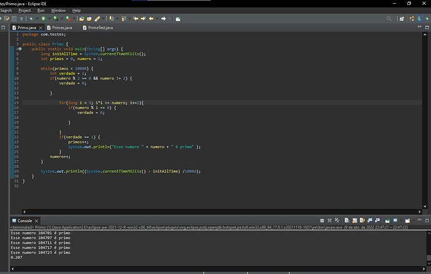Image resolution: width=431 pixels, height=274 pixels.
Task: Click the Debug bug icon in toolbar
Action: [x=31, y=19]
